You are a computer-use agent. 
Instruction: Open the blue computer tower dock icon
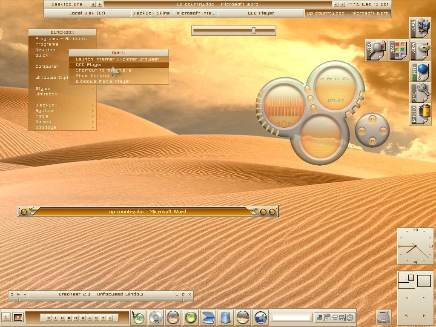point(226,317)
